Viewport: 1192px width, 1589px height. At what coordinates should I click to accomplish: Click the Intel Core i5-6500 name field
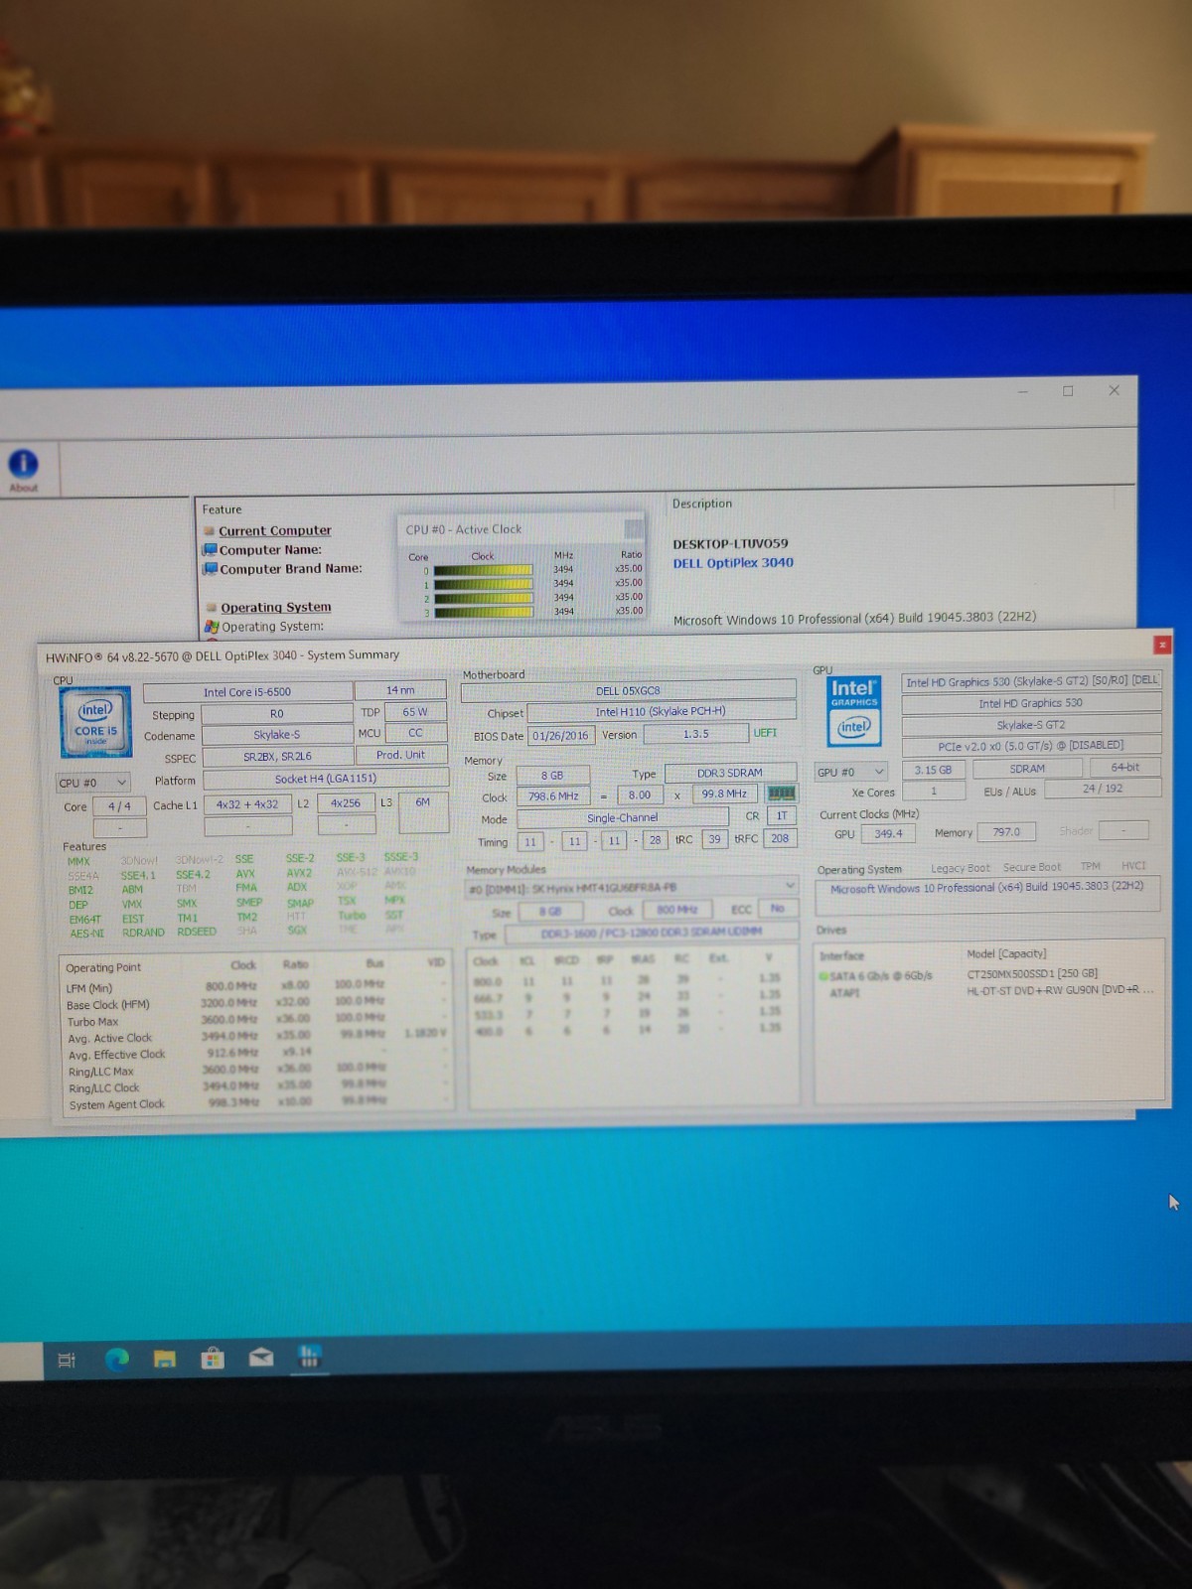click(247, 692)
